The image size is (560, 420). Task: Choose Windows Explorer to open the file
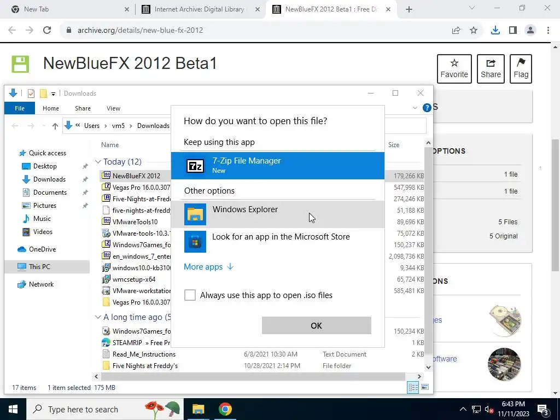(277, 214)
